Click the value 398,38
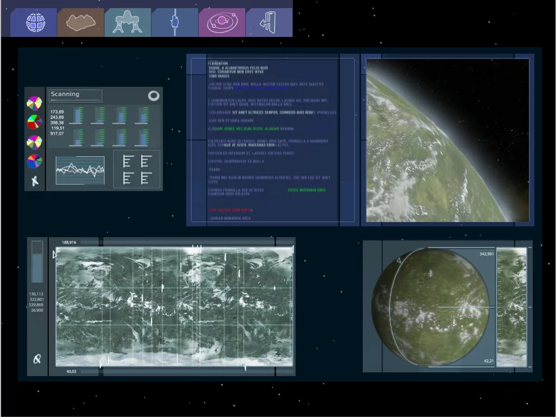 coord(57,123)
